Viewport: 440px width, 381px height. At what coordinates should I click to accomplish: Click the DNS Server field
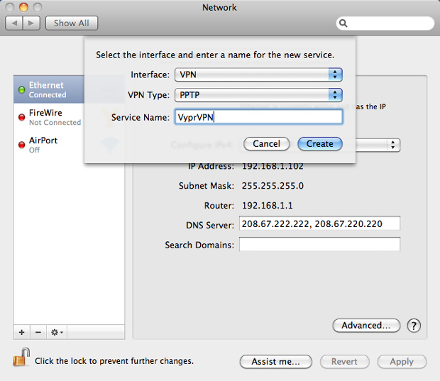coord(319,223)
